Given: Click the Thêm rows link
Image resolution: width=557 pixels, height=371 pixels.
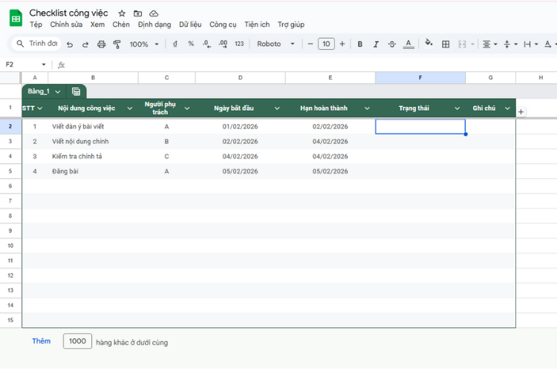Looking at the screenshot, I should [x=41, y=341].
